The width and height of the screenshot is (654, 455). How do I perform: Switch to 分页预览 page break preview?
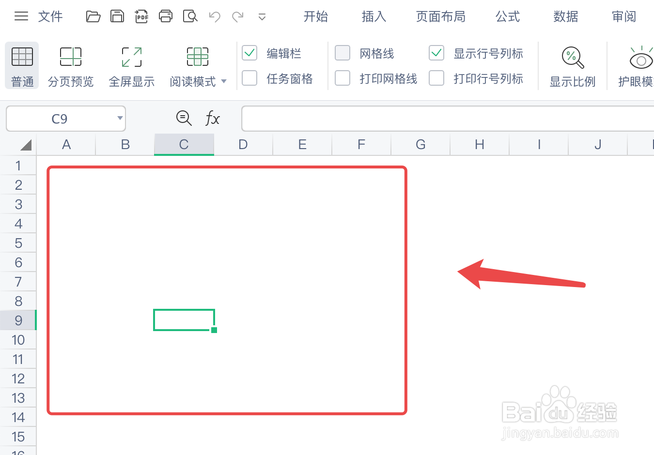71,67
